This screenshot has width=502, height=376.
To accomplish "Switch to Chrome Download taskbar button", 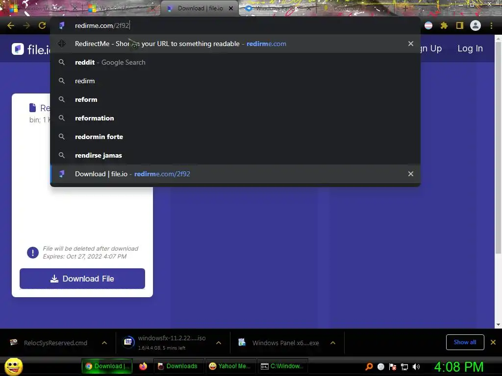I will tap(107, 366).
